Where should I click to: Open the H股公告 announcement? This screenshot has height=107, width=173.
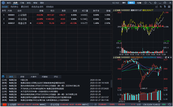point(24,80)
